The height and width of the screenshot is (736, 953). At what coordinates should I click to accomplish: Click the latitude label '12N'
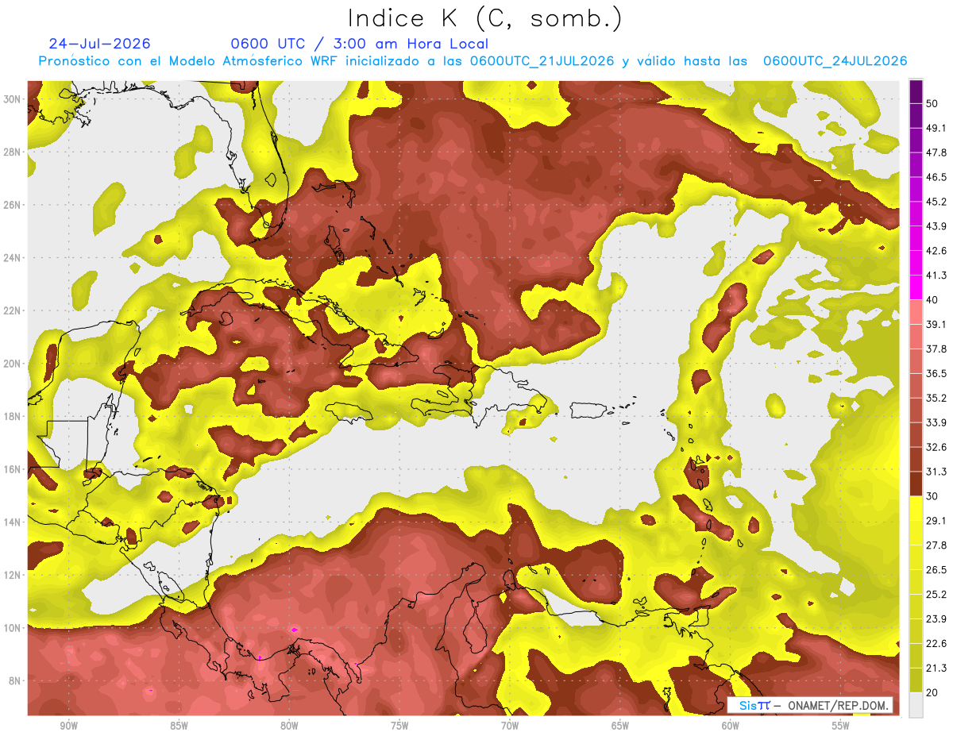(x=12, y=575)
